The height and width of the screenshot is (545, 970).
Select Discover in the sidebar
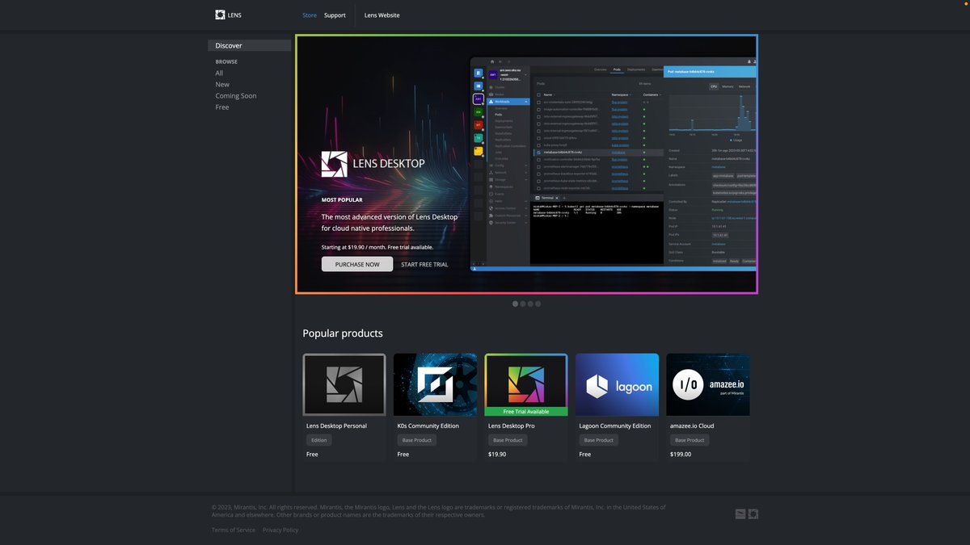[249, 46]
